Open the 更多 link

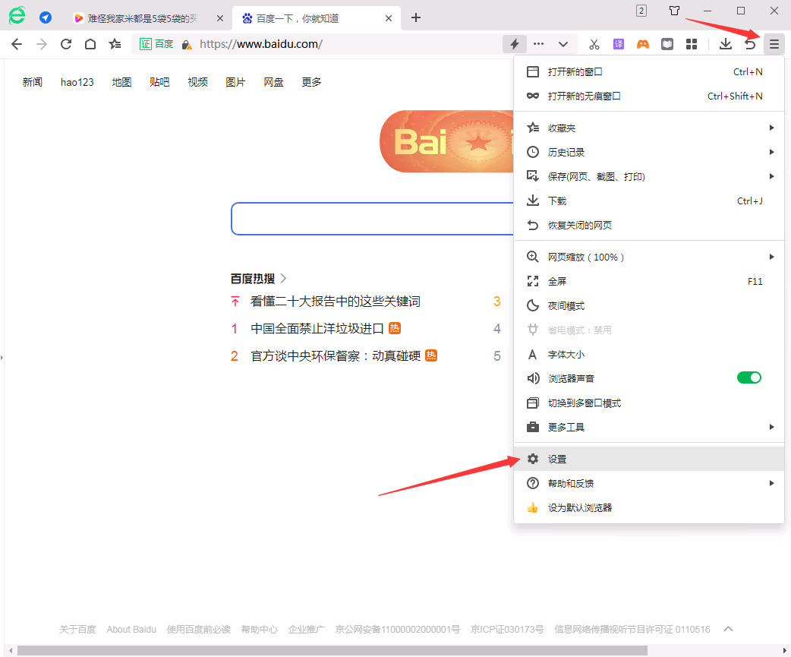pyautogui.click(x=311, y=82)
